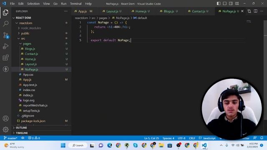This screenshot has width=267, height=150.
Task: Toggle the bottom panel layout icon
Action: [225, 4]
